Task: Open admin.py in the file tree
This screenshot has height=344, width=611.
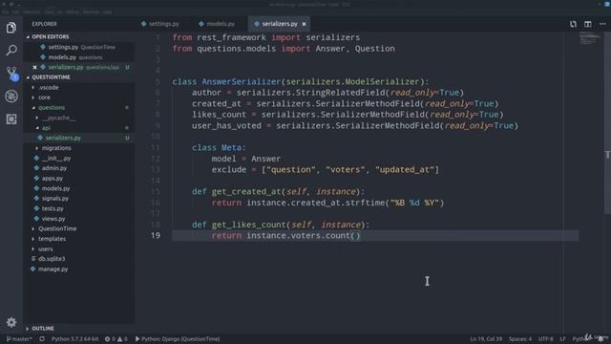Action: click(54, 168)
